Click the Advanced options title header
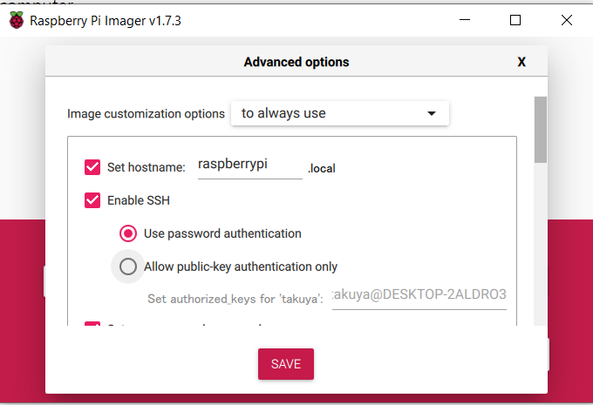The height and width of the screenshot is (405, 593). (296, 62)
